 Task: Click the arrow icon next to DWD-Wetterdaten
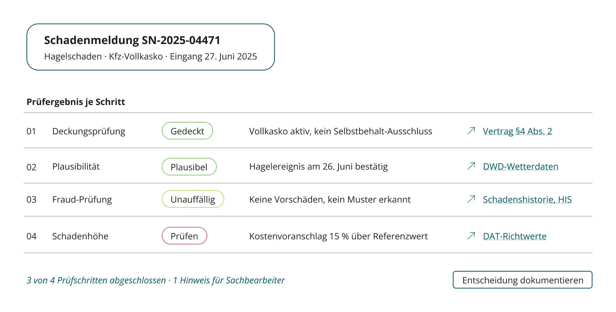click(471, 166)
